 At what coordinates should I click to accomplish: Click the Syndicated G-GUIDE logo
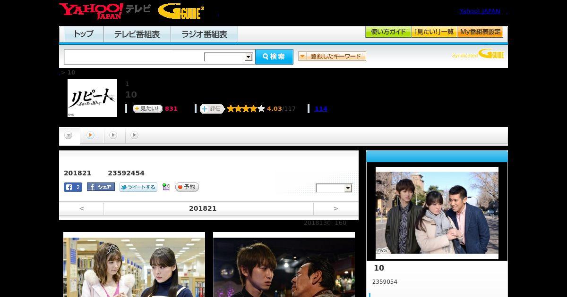point(478,54)
